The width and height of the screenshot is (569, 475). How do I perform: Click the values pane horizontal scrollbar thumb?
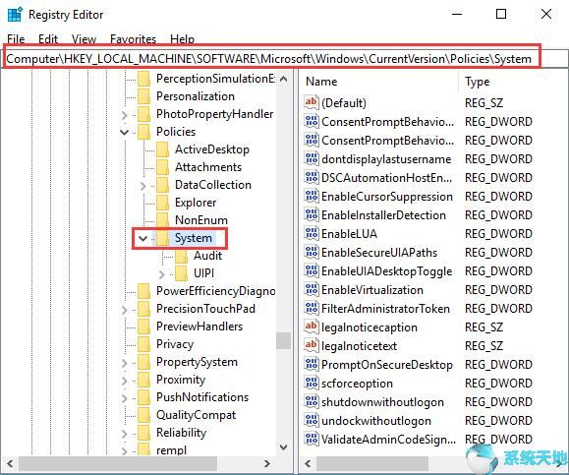372,463
